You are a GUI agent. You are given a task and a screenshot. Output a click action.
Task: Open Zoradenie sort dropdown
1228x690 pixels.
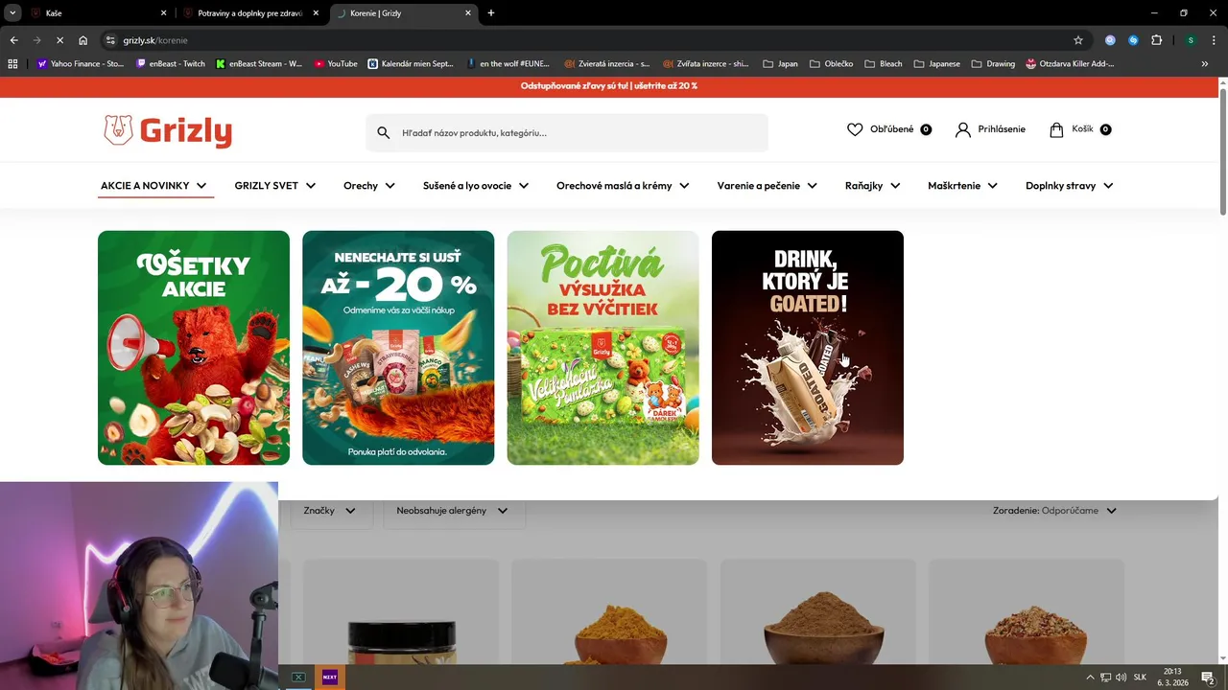[1055, 511]
